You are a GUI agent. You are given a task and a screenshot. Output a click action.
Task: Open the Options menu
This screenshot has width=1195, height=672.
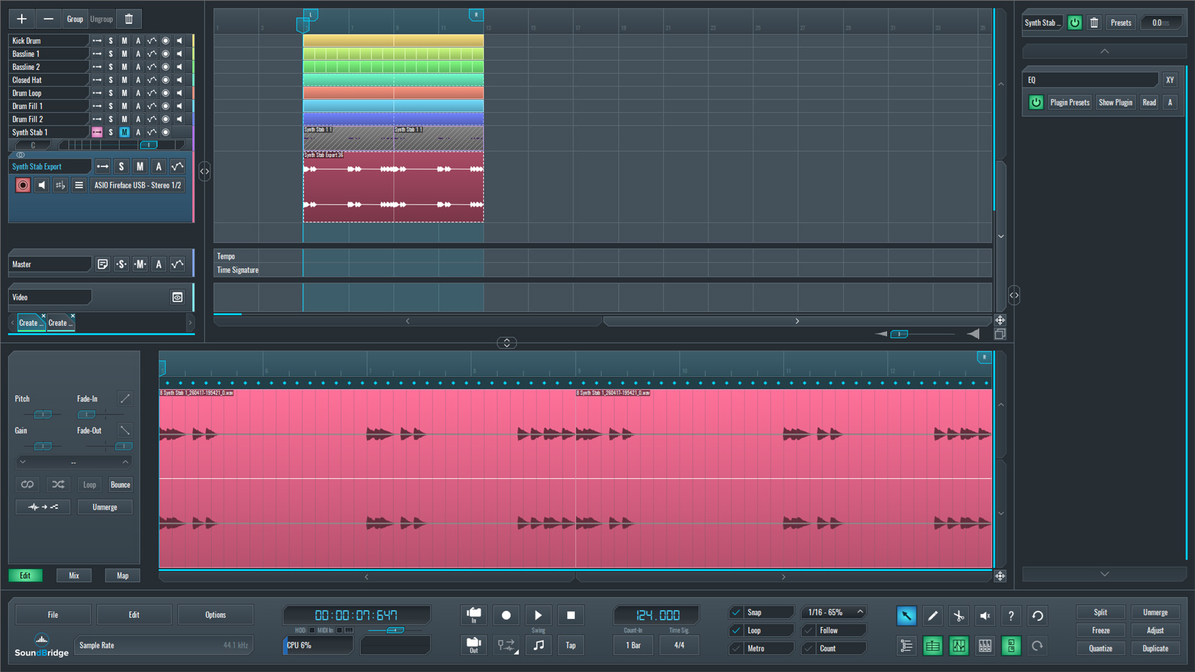tap(215, 615)
